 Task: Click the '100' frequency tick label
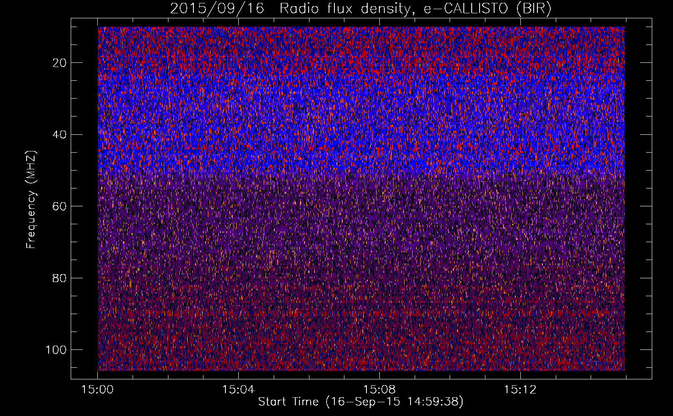[x=56, y=350]
